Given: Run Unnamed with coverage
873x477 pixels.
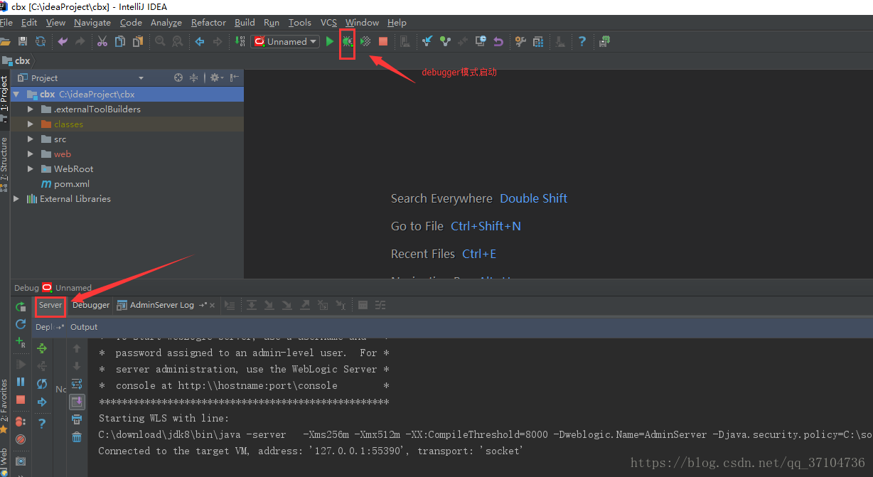Looking at the screenshot, I should coord(365,41).
